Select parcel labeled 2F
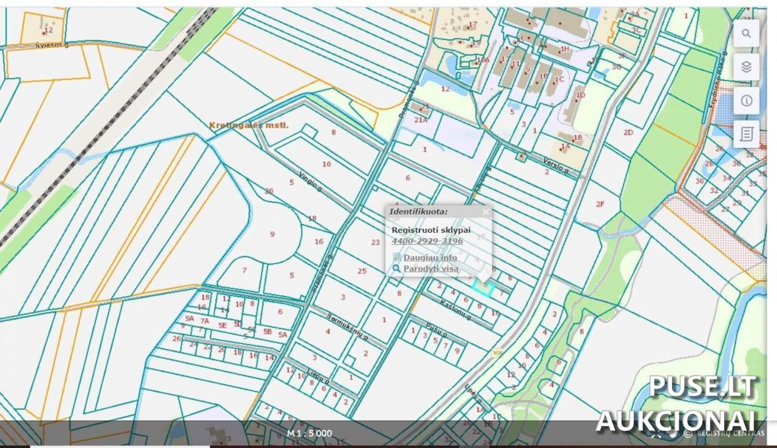The image size is (777, 448). [600, 204]
